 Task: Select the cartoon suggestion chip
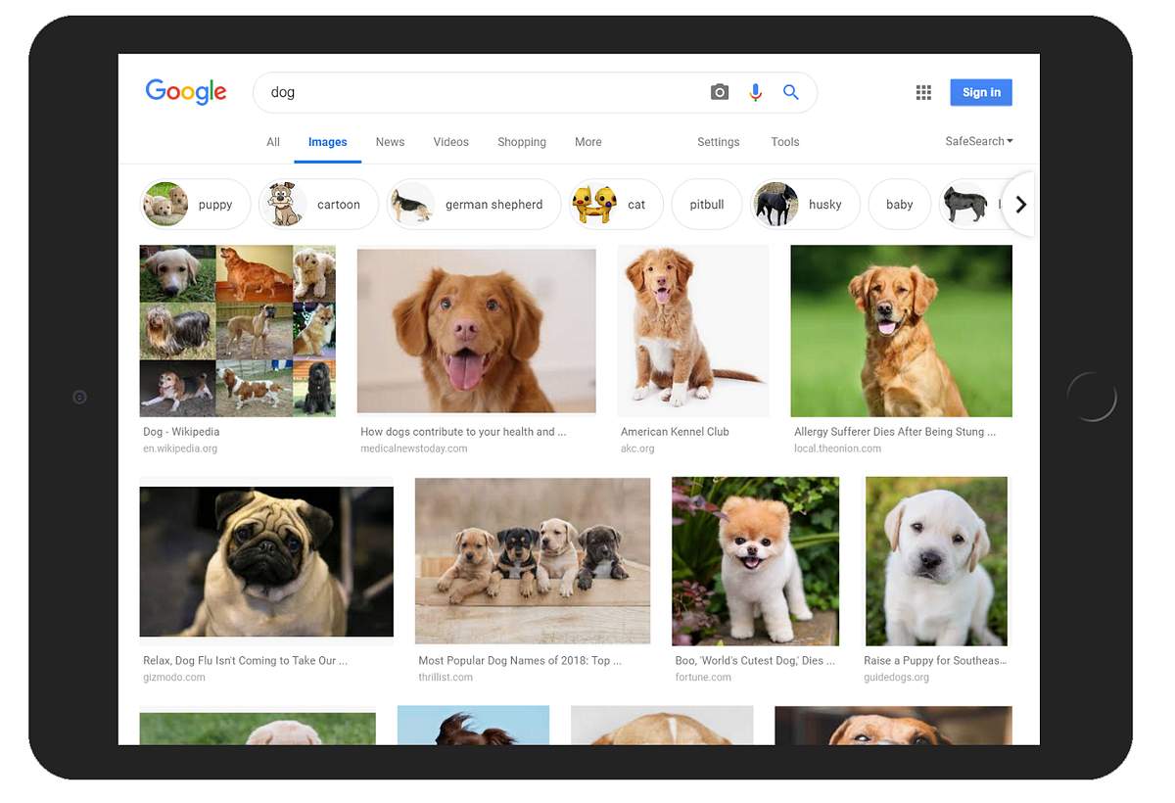pos(318,204)
